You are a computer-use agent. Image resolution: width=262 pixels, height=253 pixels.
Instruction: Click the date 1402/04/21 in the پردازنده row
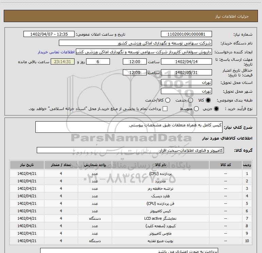coord(27,174)
